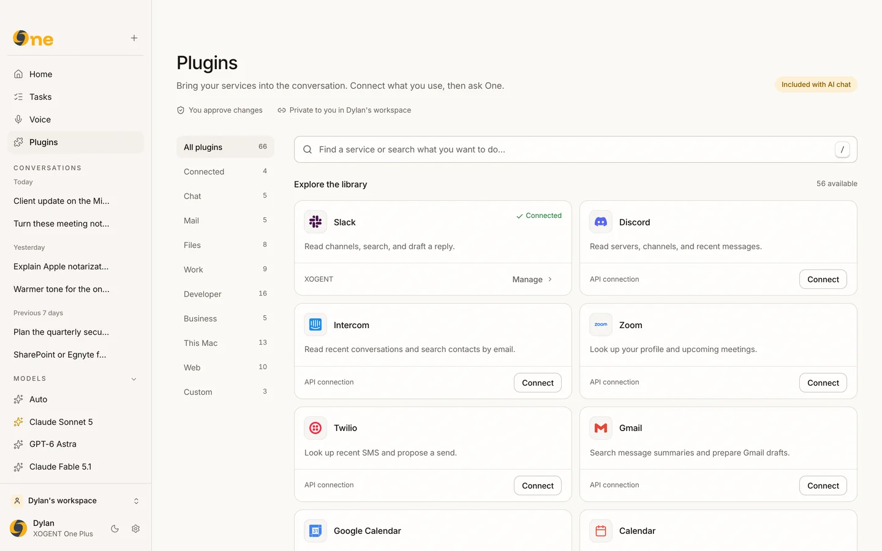The image size is (882, 551).
Task: Open conversation Warmer tone for the on...
Action: (x=61, y=289)
